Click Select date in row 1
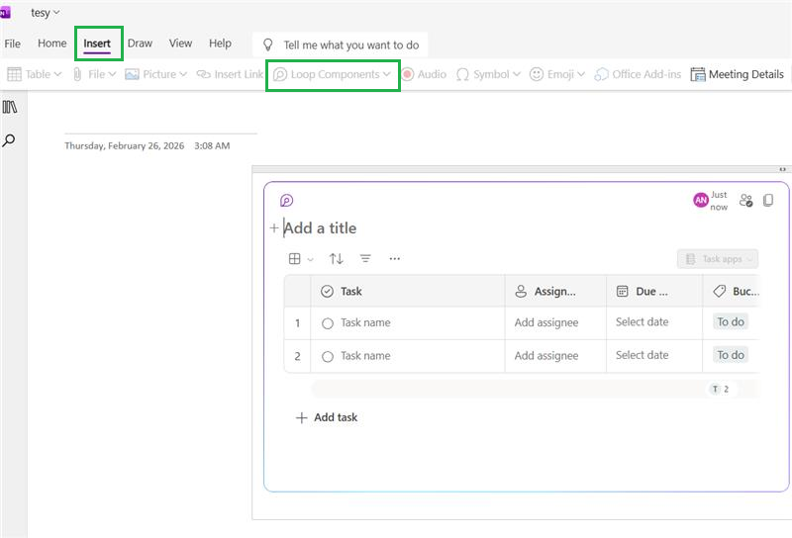Screen dimensions: 792x538 click(x=642, y=322)
